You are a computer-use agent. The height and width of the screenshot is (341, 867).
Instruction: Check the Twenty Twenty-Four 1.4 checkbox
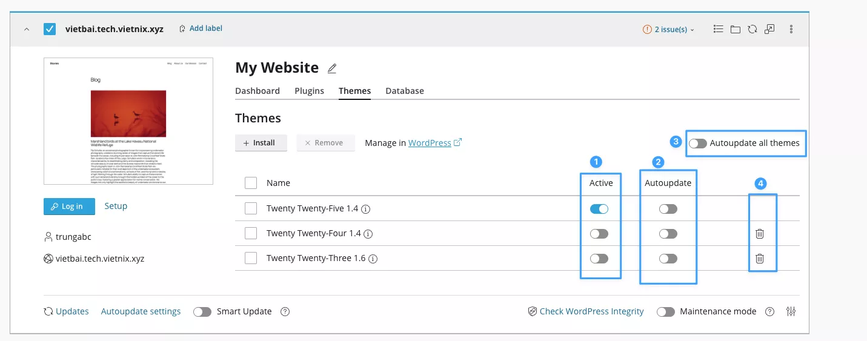click(251, 233)
